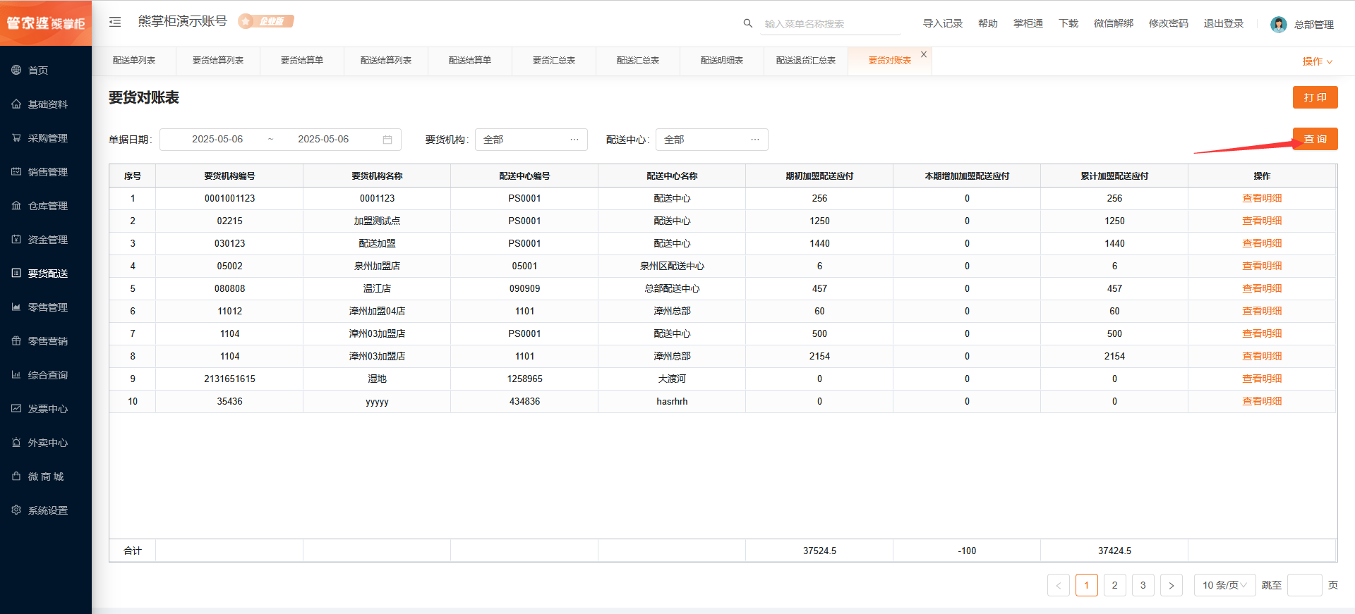Open 采购管理 from the sidebar

[x=47, y=138]
